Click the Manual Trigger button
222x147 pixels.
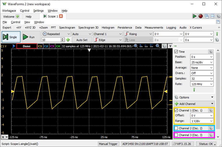tap(108, 144)
